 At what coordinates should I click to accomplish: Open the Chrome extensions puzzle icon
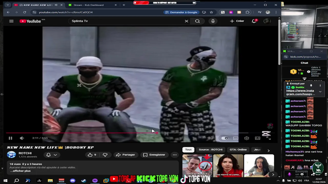248,12
